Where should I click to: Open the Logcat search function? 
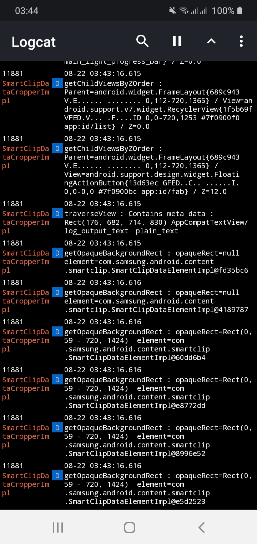(x=142, y=41)
